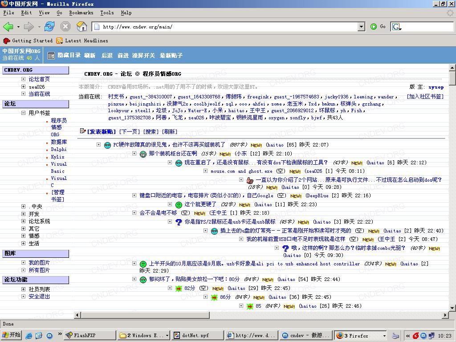Launch Internet Explorer quick launch icon
456x342 pixels.
[x=29, y=336]
